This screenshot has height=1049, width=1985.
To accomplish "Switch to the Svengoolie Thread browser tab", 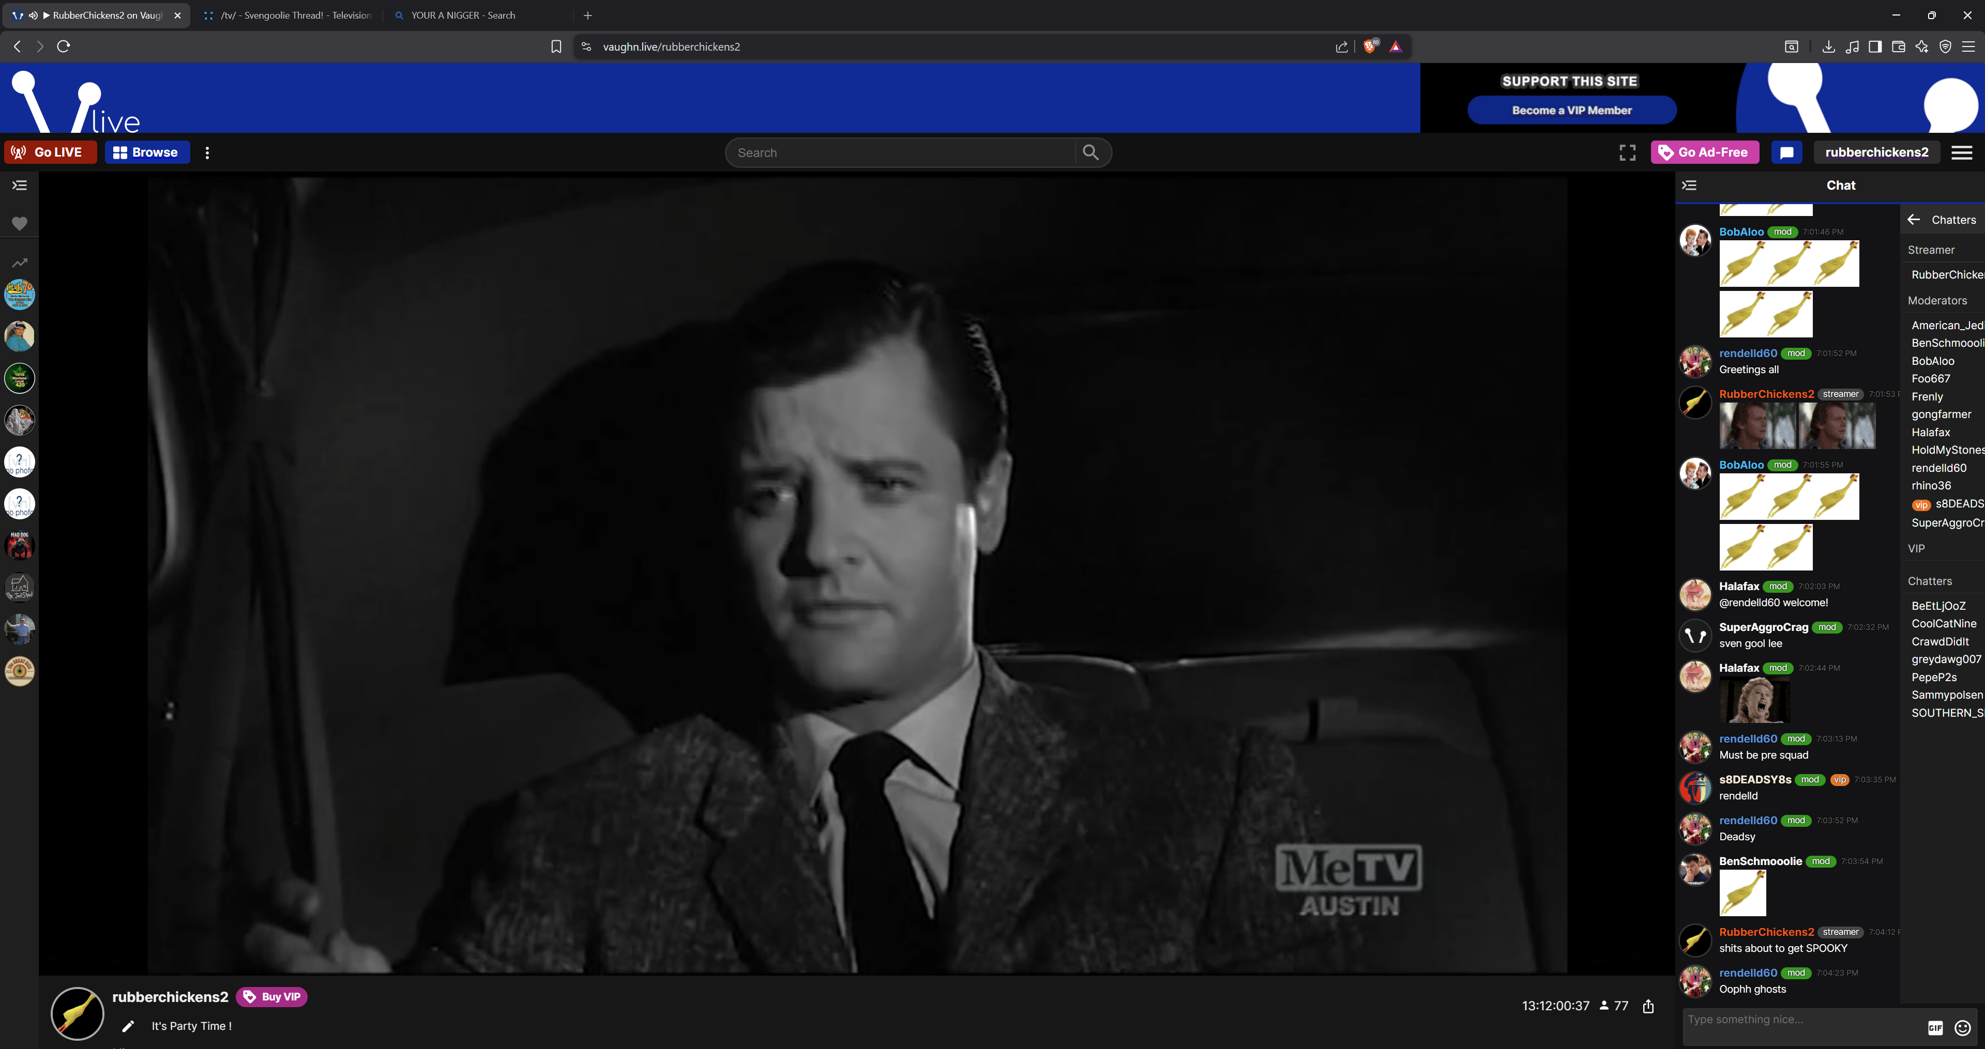I will pos(288,16).
